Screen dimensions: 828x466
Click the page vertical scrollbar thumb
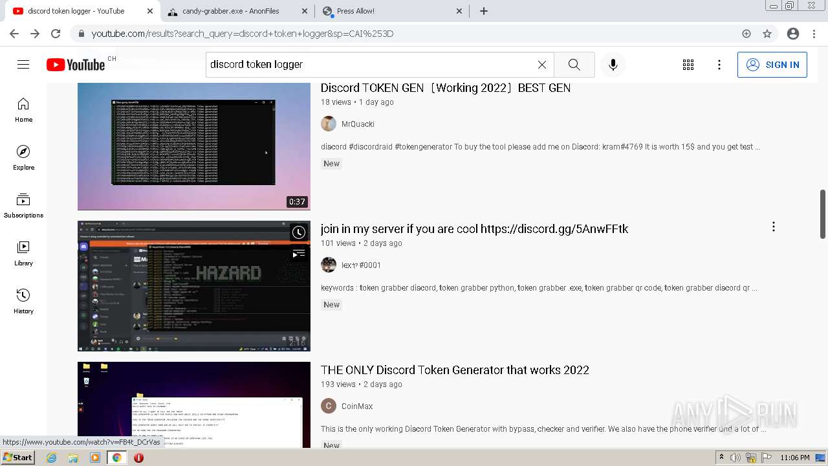[823, 214]
